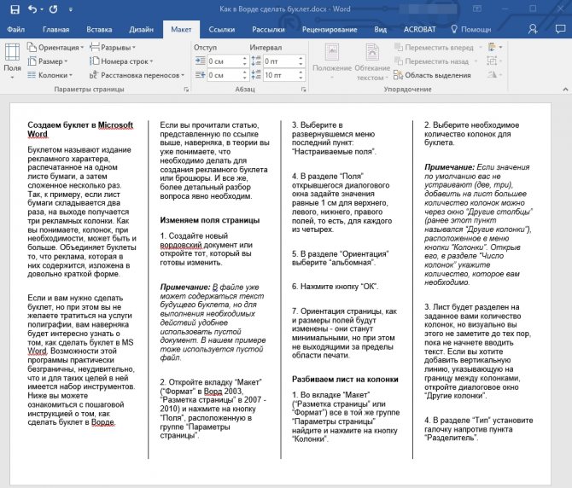Click heading Создаем буклет в Microsoft Word

(x=80, y=130)
